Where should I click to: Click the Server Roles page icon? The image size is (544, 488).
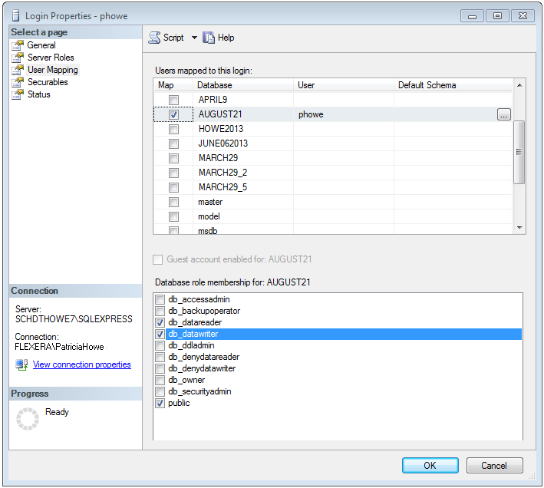click(18, 58)
